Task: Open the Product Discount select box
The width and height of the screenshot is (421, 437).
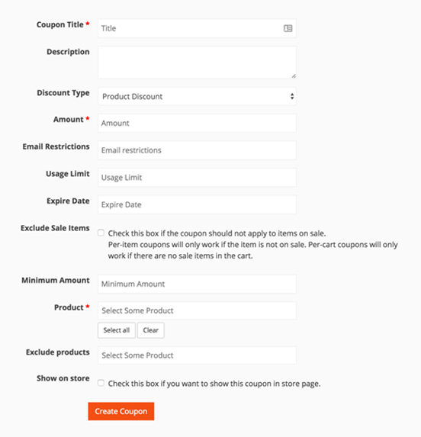Action: [197, 96]
